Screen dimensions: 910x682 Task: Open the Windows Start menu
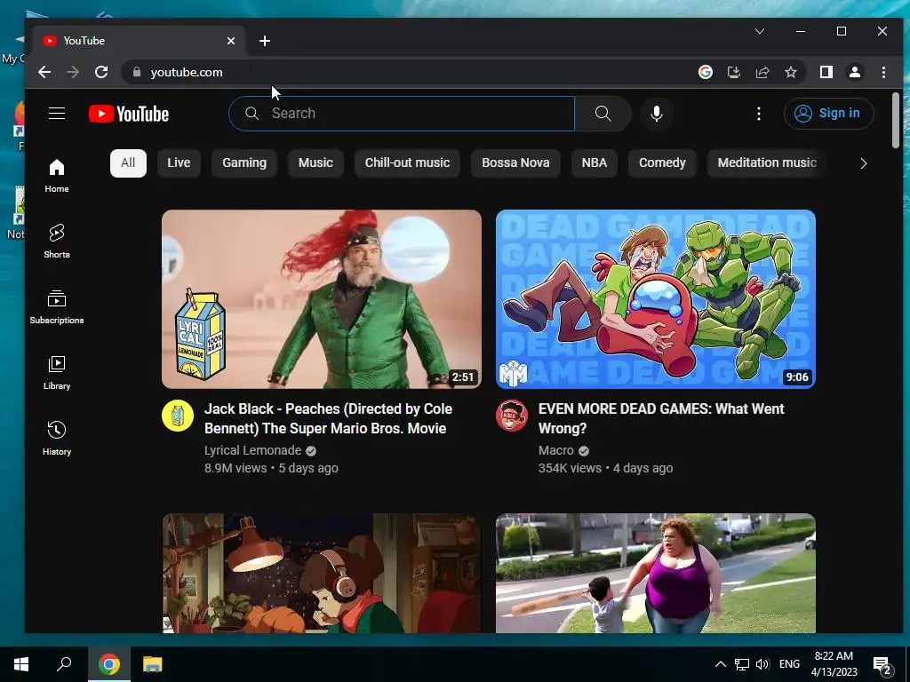(21, 664)
